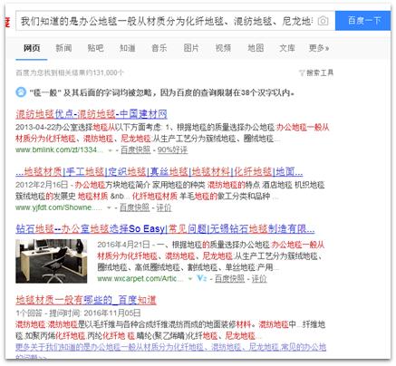Open 搜索工具 filter options
The width and height of the screenshot is (396, 366).
coord(316,72)
